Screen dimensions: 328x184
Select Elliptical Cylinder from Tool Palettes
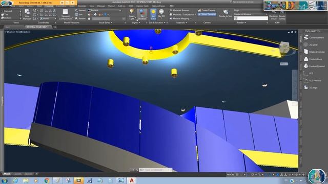pos(314,52)
